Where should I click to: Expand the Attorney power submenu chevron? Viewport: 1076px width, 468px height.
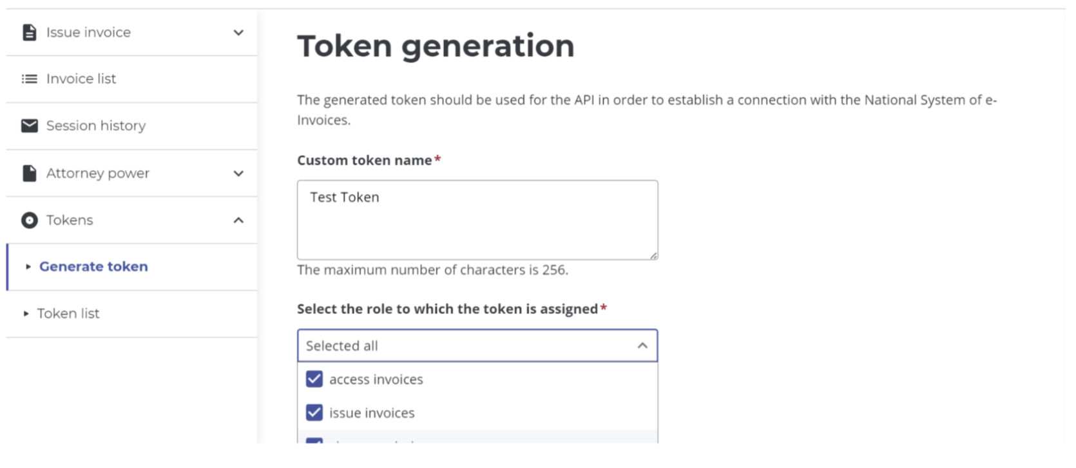pyautogui.click(x=238, y=173)
